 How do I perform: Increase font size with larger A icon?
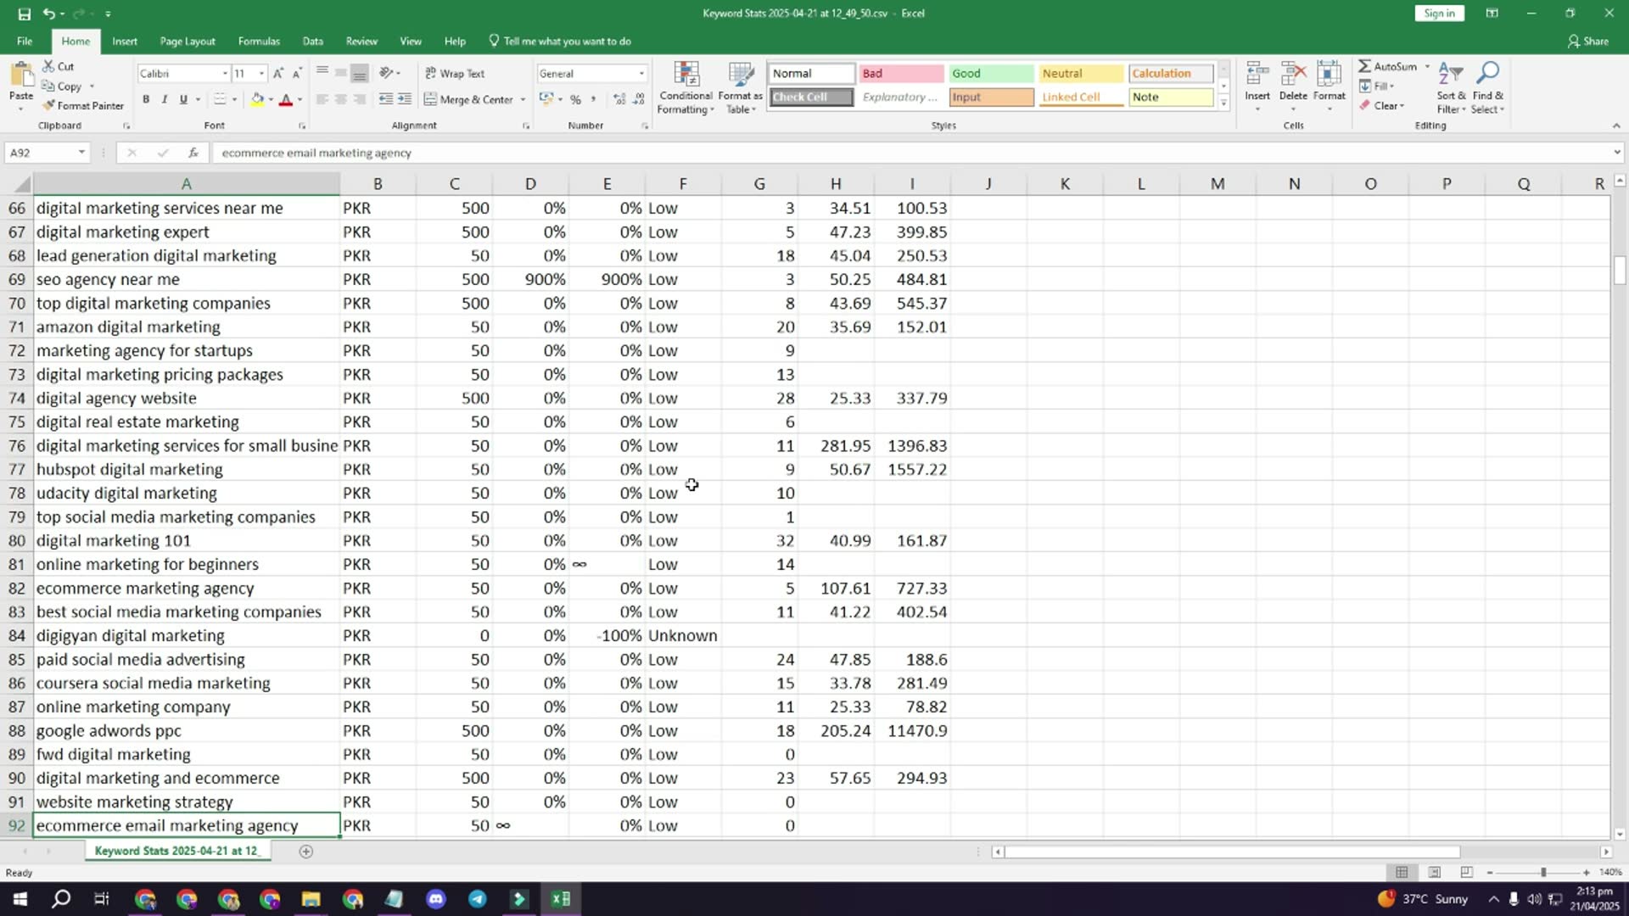[278, 74]
